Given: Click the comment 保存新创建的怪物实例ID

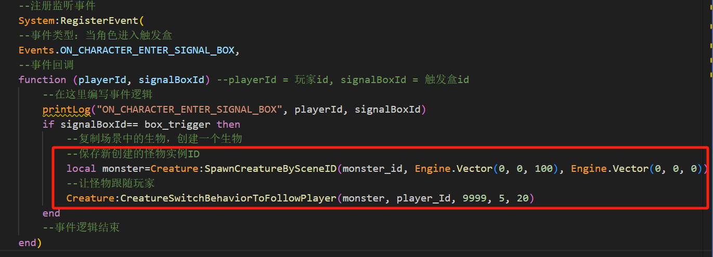Looking at the screenshot, I should [133, 154].
